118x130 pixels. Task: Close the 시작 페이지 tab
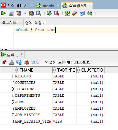pos(32,5)
